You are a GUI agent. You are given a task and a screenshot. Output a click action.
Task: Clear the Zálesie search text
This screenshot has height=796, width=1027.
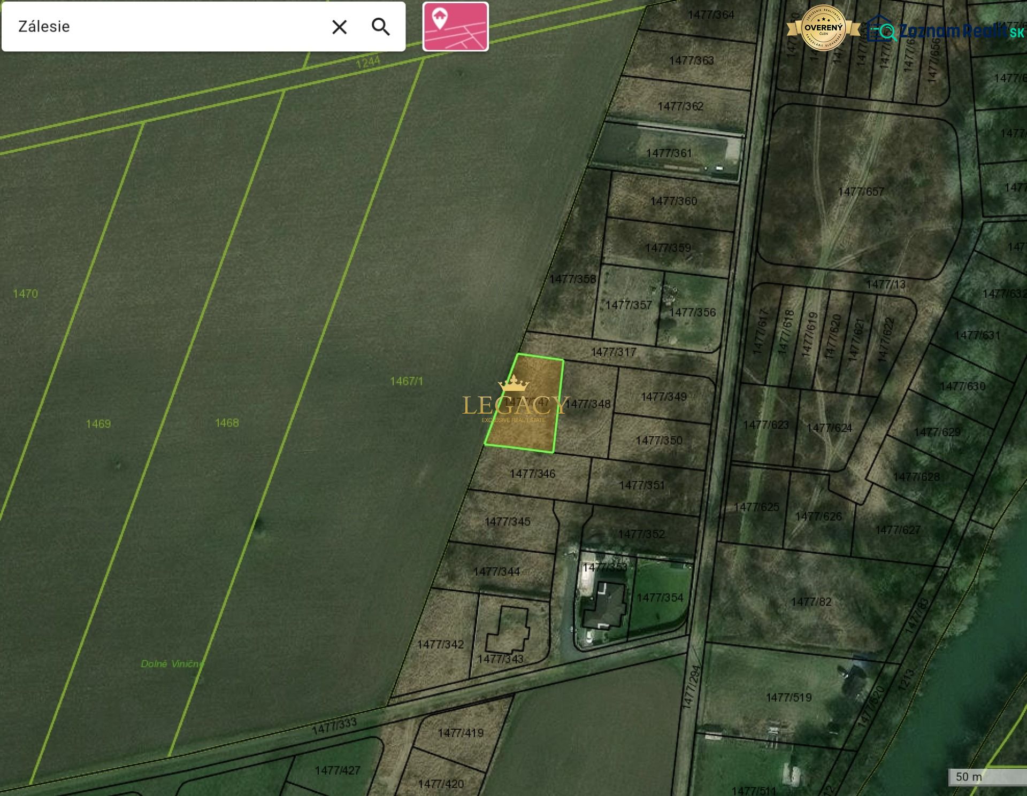(x=339, y=27)
